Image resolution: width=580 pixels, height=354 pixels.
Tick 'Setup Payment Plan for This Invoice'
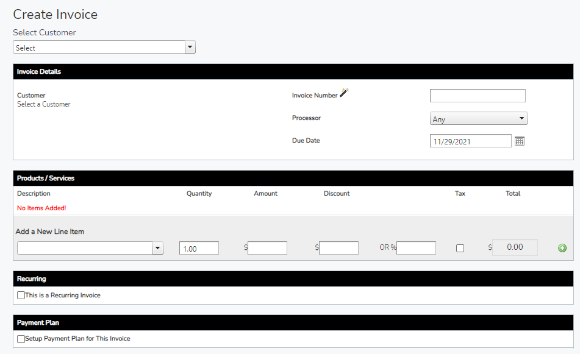point(21,339)
